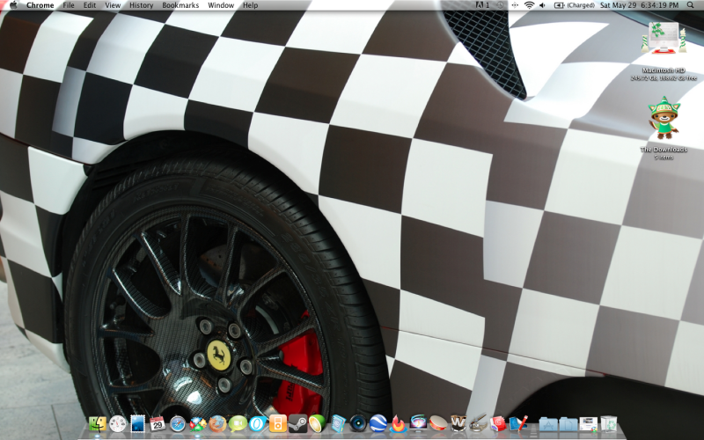Click the date and time display

(640, 5)
